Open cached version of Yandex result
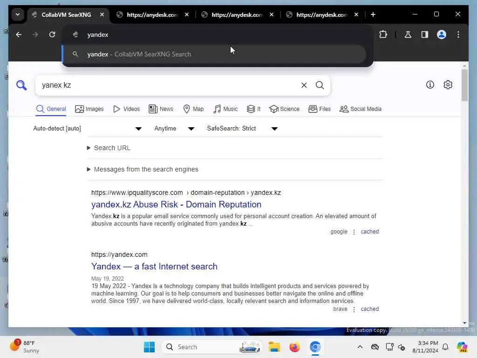The height and width of the screenshot is (358, 477). 369,309
